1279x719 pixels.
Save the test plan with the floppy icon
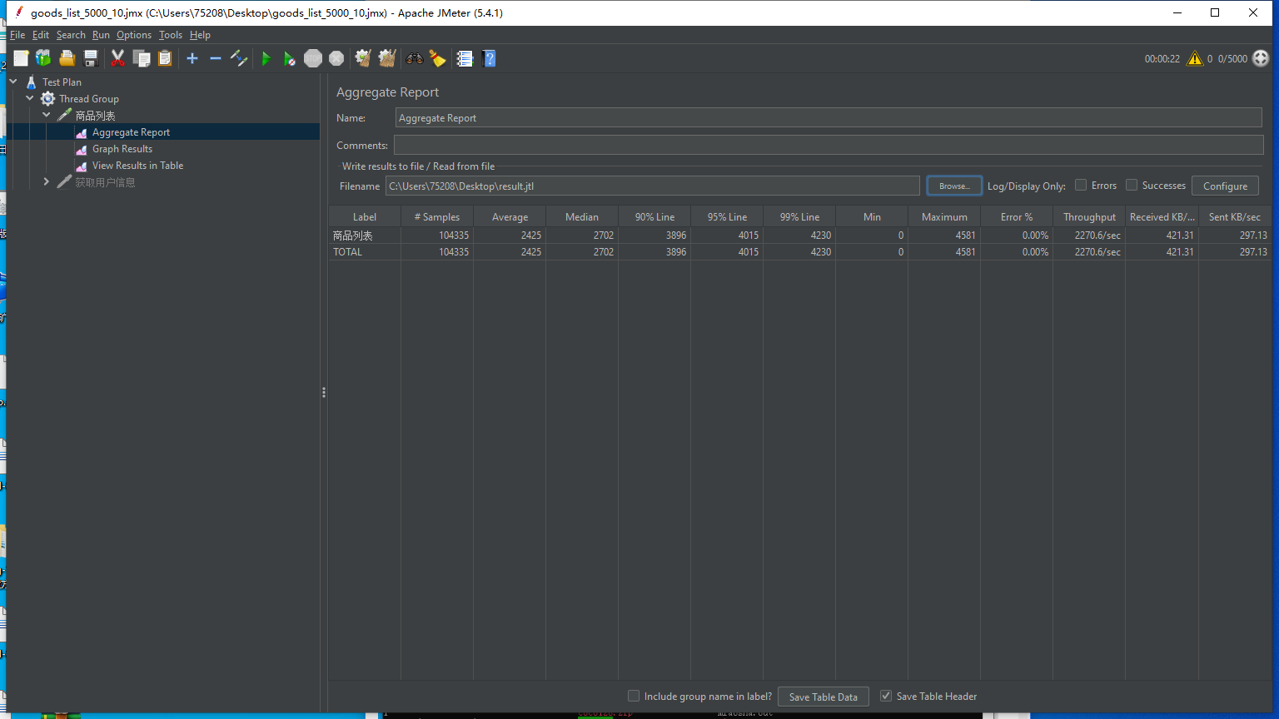coord(91,58)
